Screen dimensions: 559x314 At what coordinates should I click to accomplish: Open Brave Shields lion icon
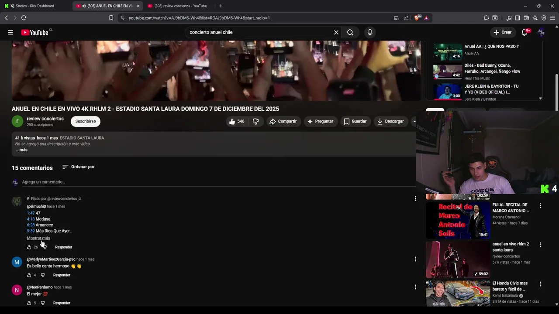[418, 18]
